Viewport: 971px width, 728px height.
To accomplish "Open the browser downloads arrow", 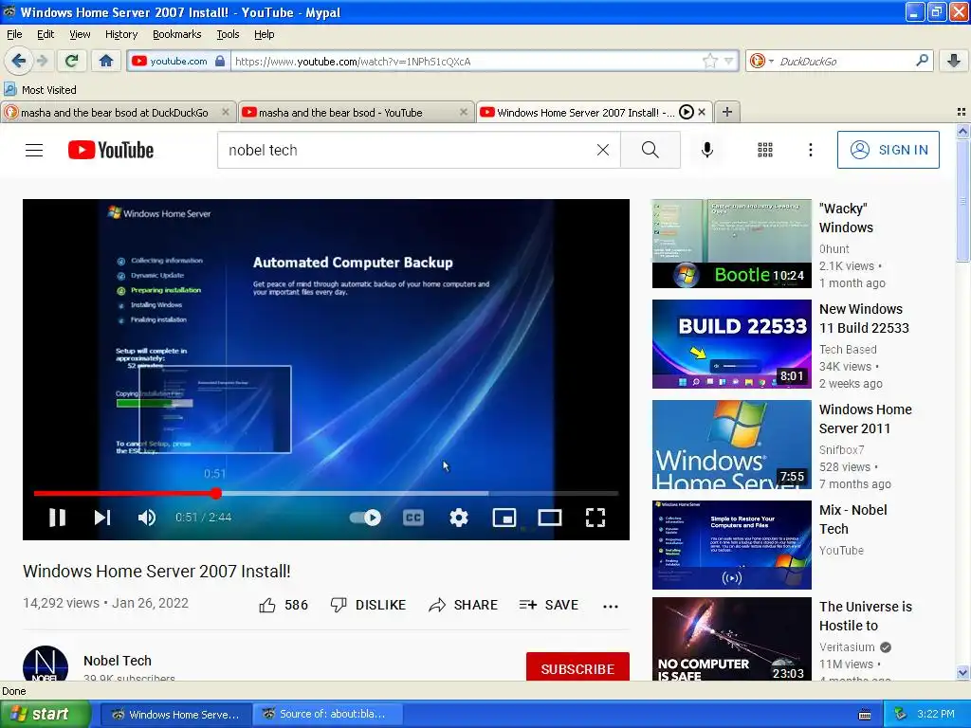I will tap(954, 61).
